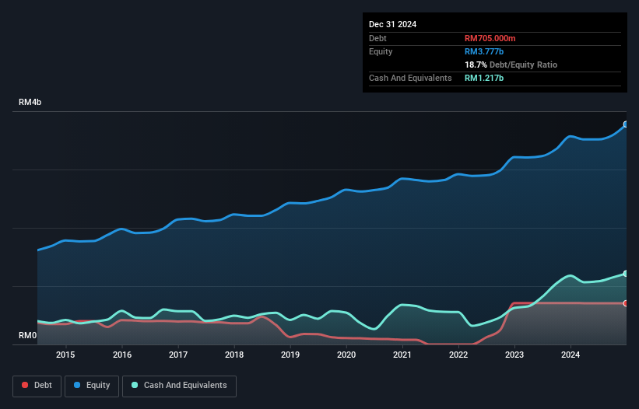The image size is (639, 409).
Task: Toggle the Equity series legend button
Action: [92, 386]
